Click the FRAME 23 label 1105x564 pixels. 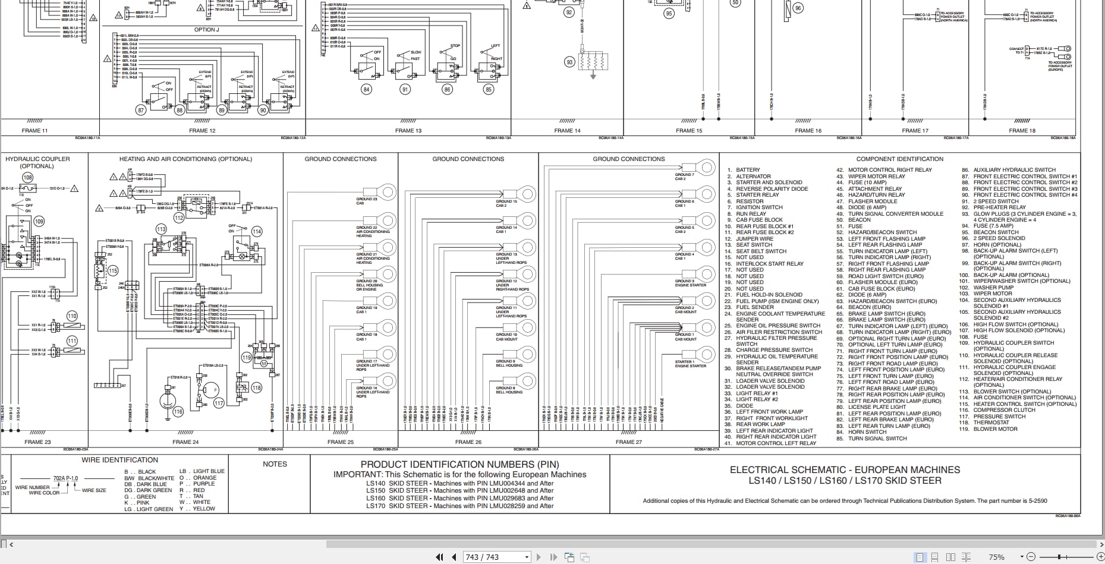pyautogui.click(x=37, y=442)
